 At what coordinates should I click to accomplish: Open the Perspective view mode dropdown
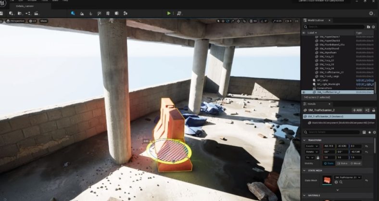(x=15, y=21)
